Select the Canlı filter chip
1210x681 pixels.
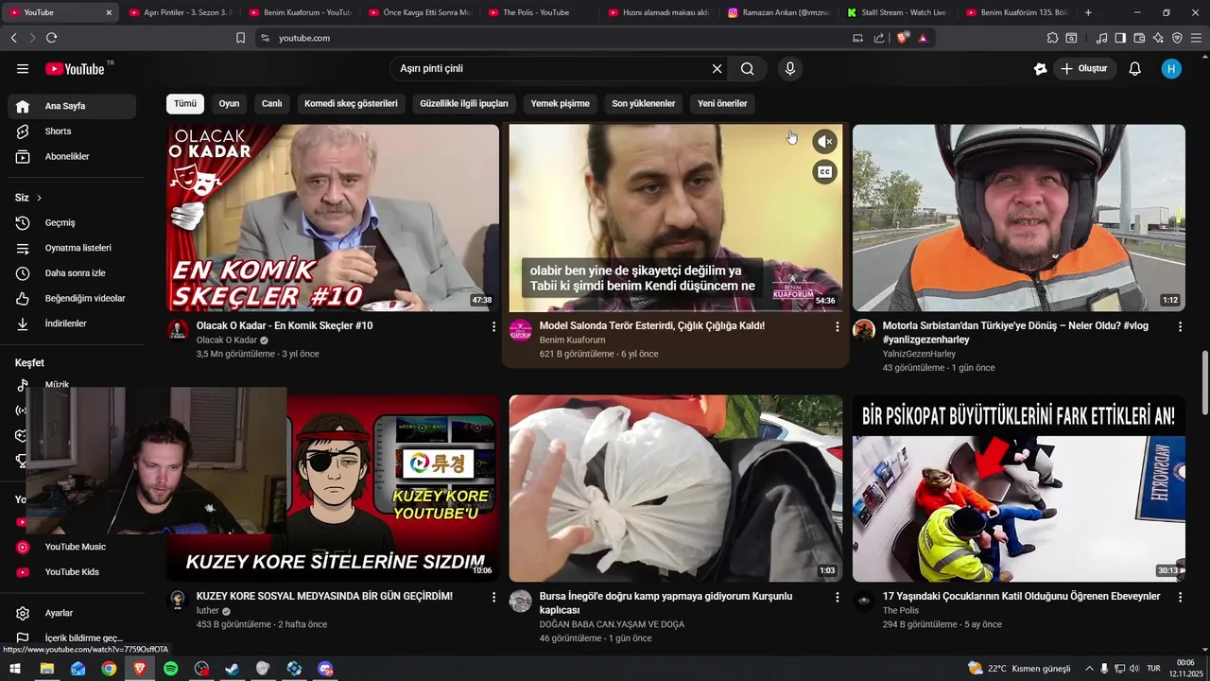(272, 103)
